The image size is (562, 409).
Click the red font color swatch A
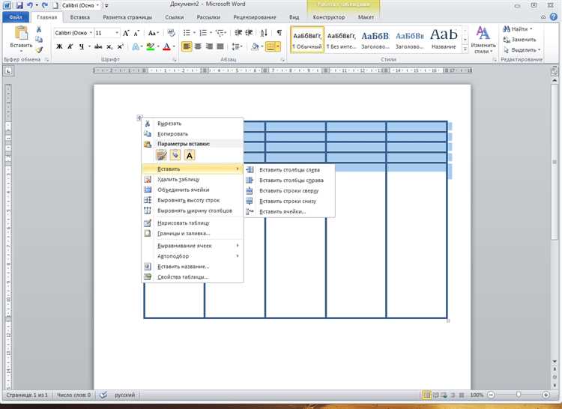[x=166, y=46]
